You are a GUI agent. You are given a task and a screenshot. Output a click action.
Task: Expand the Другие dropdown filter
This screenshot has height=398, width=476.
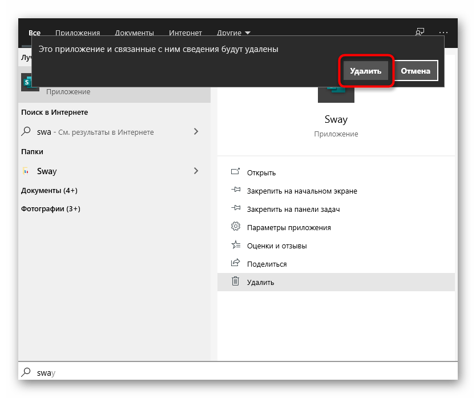click(x=233, y=33)
